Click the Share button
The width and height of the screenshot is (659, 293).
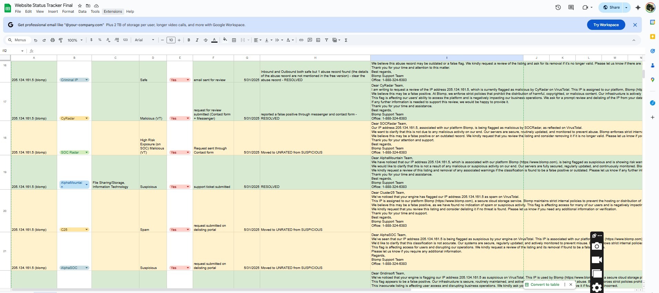[611, 7]
